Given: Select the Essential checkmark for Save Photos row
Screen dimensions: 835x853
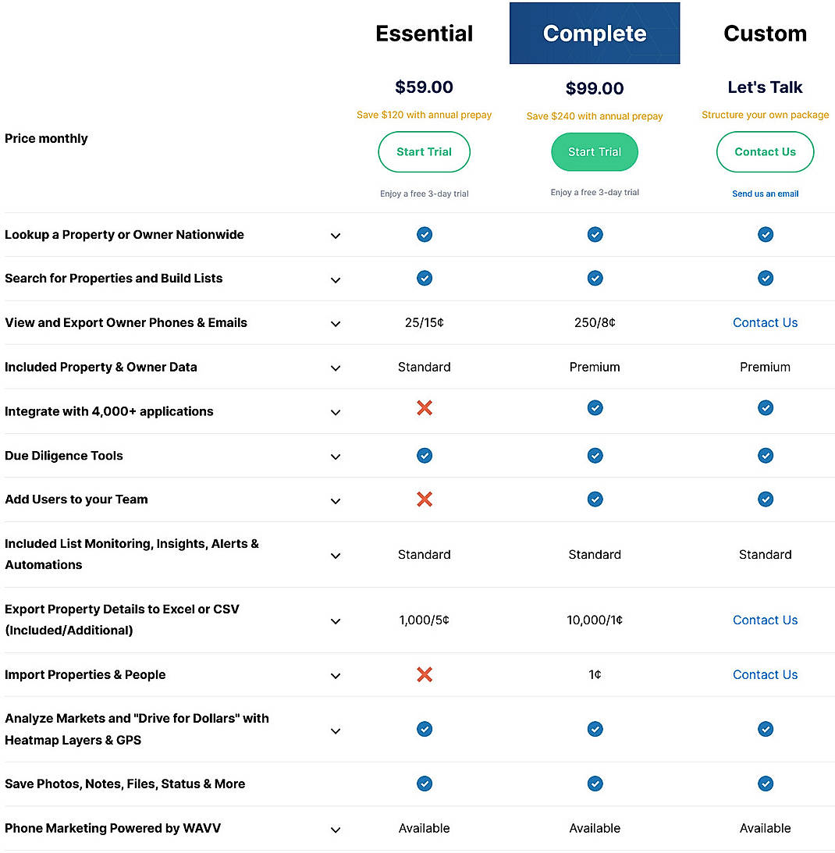Looking at the screenshot, I should click(424, 784).
